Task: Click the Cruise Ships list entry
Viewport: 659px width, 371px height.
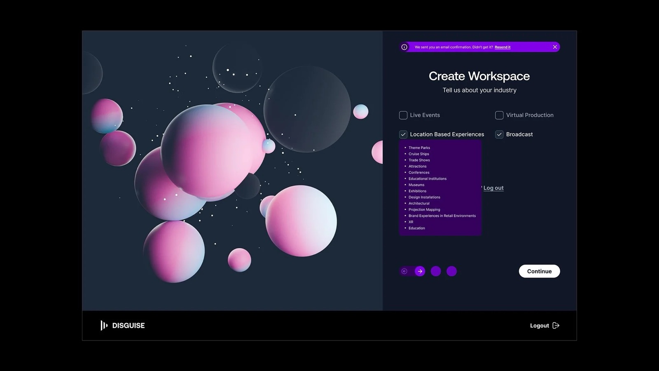Action: coord(419,154)
